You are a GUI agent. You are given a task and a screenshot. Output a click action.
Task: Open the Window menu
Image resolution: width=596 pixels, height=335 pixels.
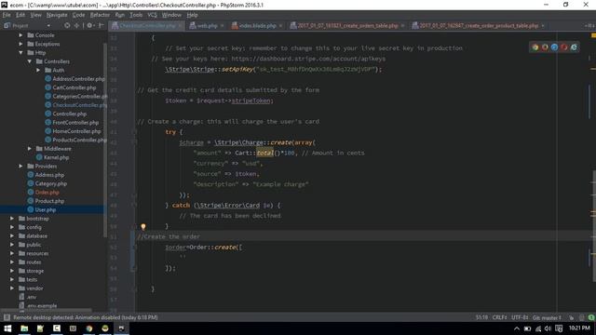coord(171,15)
